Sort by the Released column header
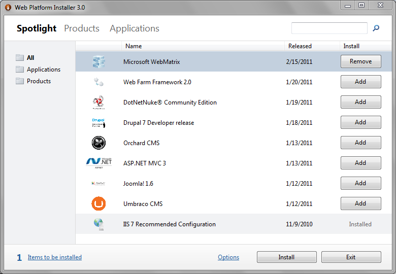The width and height of the screenshot is (396, 274). click(x=312, y=46)
